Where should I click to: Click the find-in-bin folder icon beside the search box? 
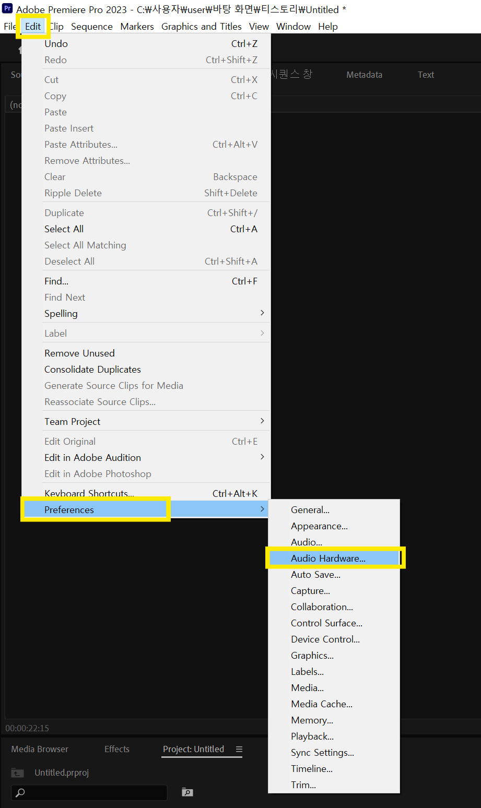pyautogui.click(x=187, y=792)
